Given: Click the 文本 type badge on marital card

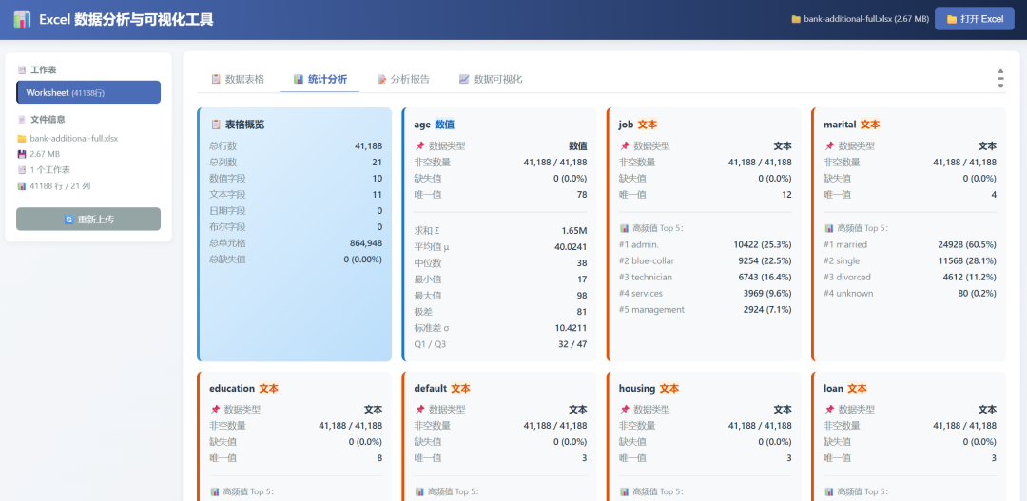Looking at the screenshot, I should (870, 125).
